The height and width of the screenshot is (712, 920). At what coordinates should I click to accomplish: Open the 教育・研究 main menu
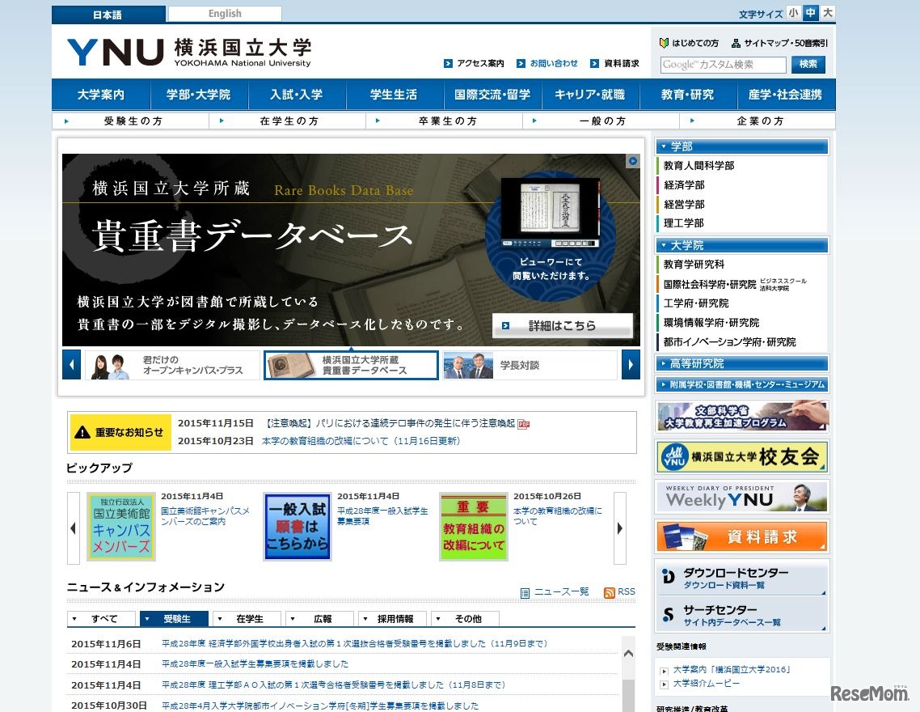point(688,95)
